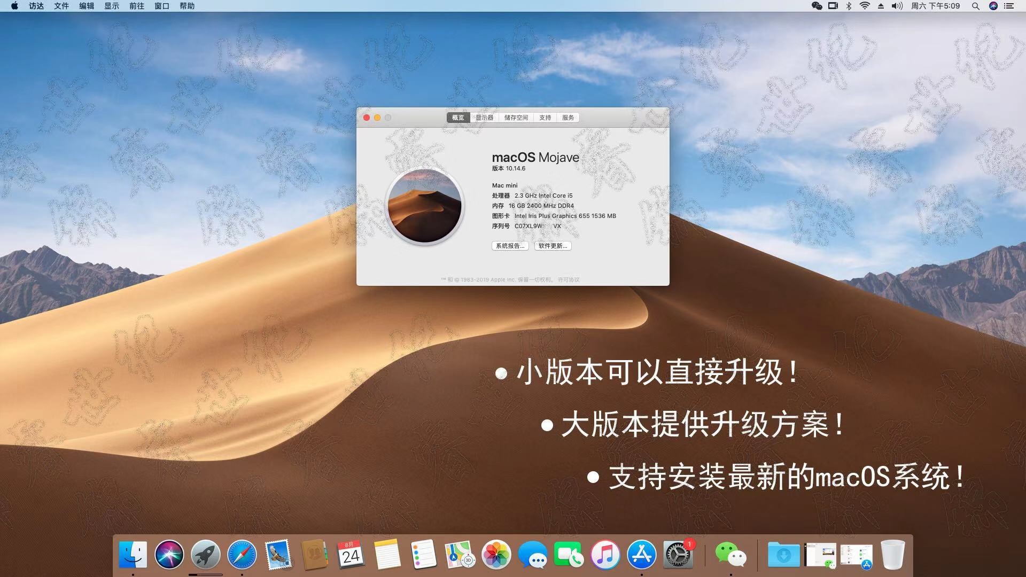Click the eject icon in menu bar
Viewport: 1026px width, 577px height.
881,6
